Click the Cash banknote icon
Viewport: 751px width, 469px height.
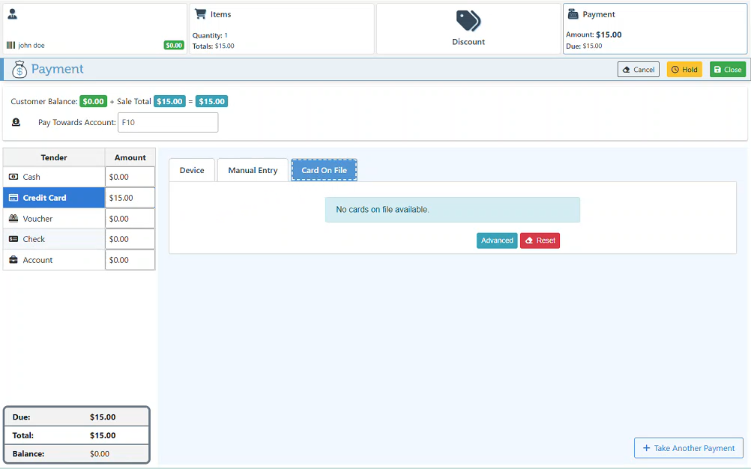click(13, 177)
